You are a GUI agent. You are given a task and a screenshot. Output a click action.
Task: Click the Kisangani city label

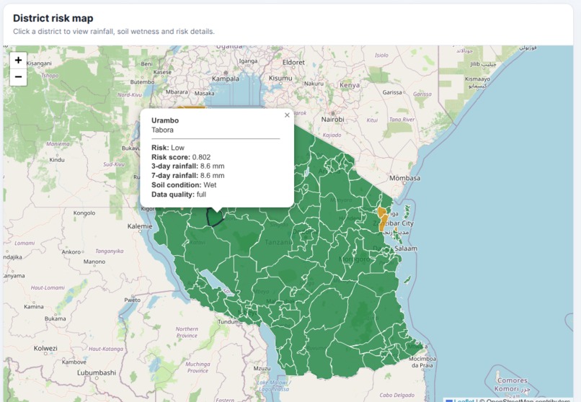pyautogui.click(x=39, y=63)
